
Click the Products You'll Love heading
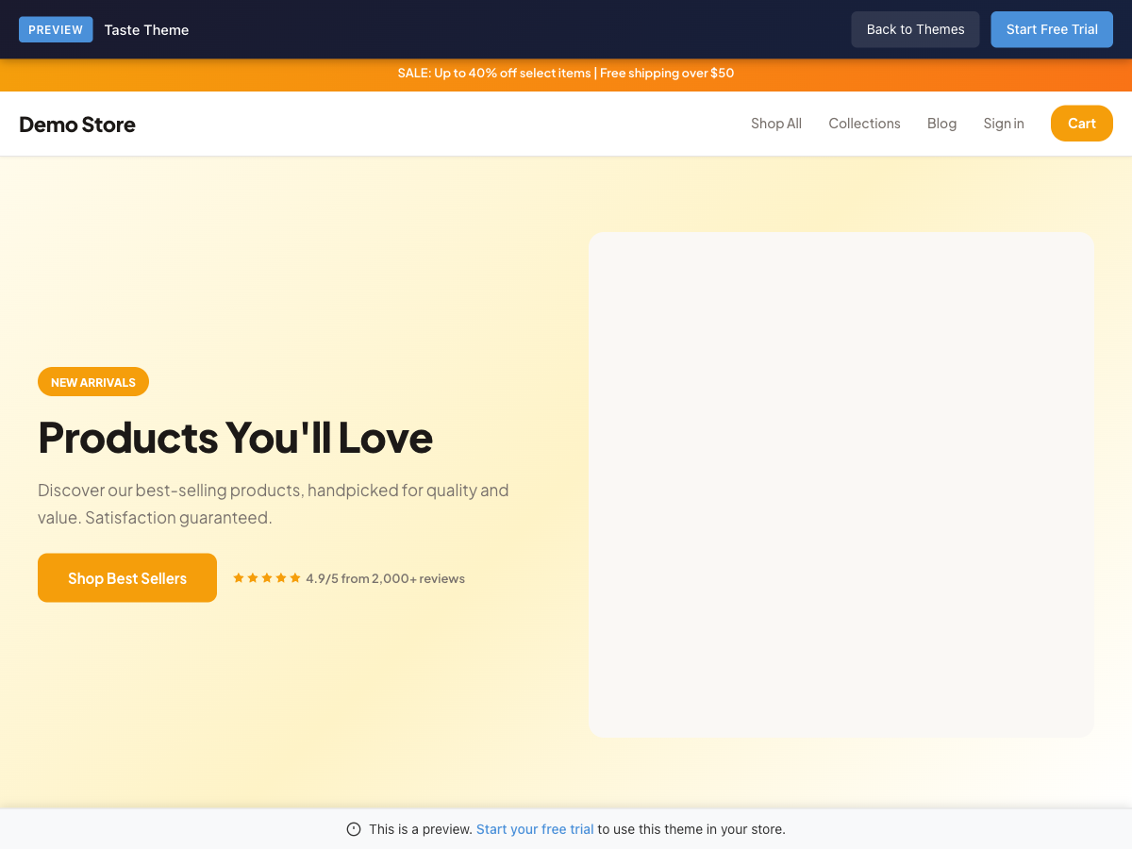[x=235, y=437]
